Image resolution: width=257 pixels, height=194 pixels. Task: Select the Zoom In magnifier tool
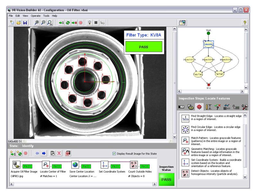pyautogui.click(x=37, y=23)
